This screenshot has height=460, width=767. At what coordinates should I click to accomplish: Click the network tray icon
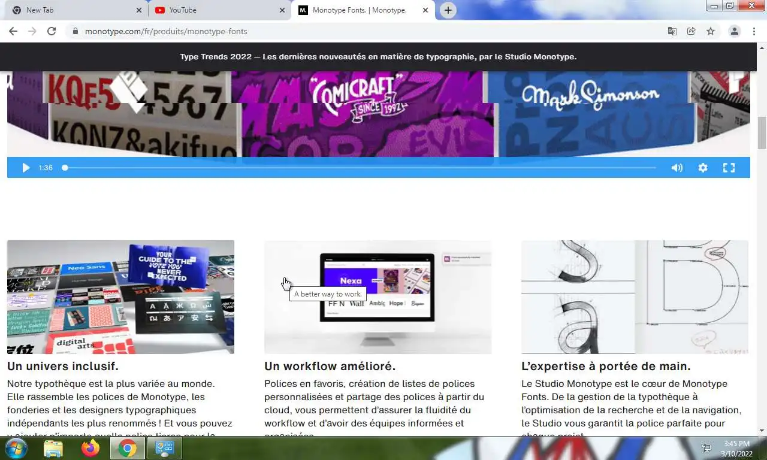click(x=706, y=448)
